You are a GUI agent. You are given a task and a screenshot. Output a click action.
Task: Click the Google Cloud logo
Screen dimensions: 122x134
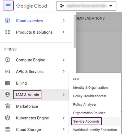click(x=32, y=6)
